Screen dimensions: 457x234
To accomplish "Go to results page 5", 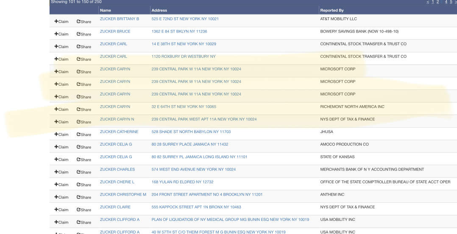I will tap(451, 2).
